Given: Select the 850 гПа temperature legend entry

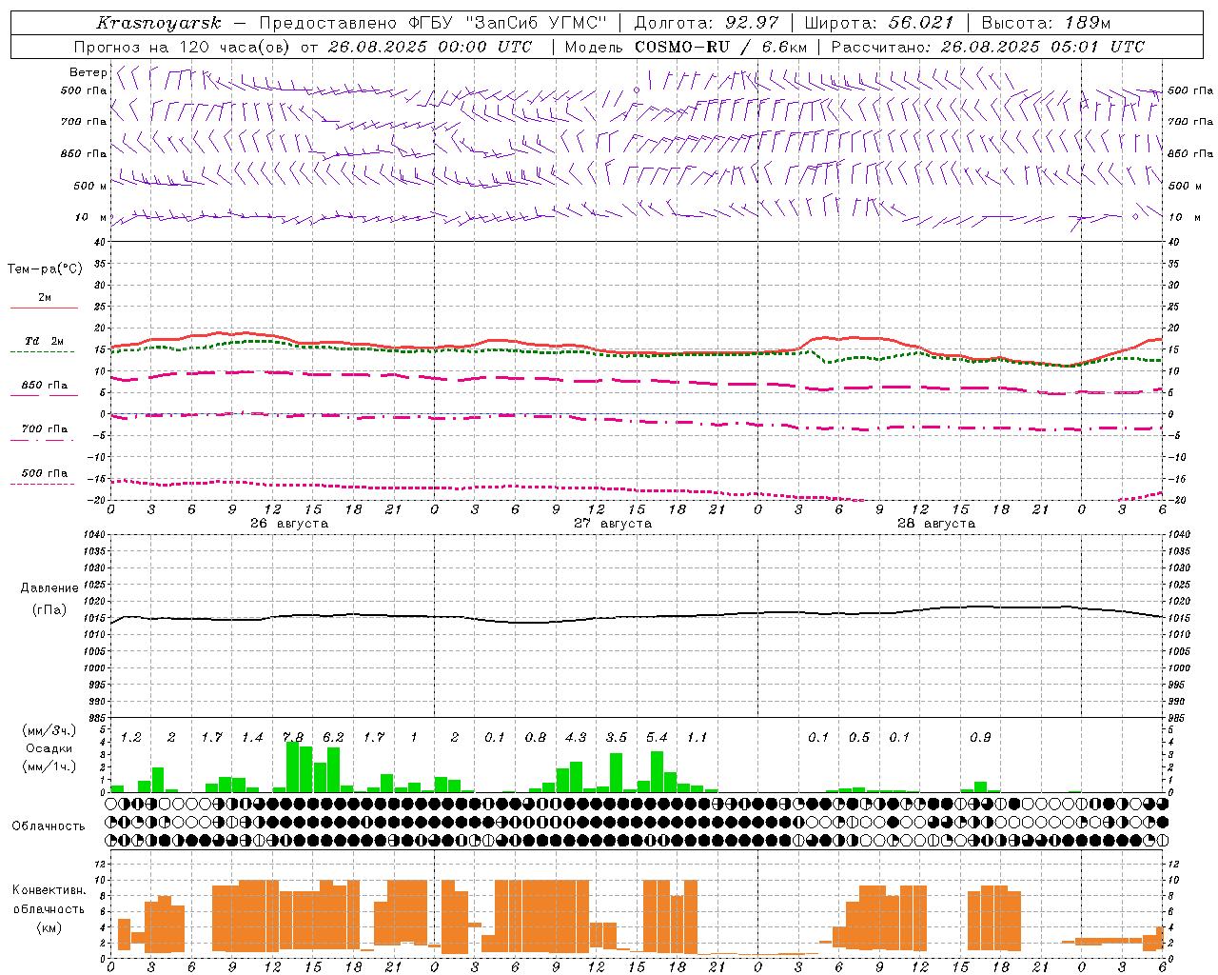Looking at the screenshot, I should (x=45, y=386).
